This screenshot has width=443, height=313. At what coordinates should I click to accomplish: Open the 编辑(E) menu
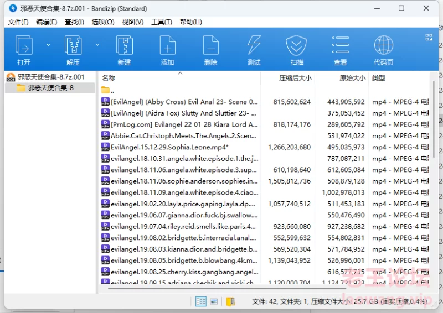pos(47,22)
